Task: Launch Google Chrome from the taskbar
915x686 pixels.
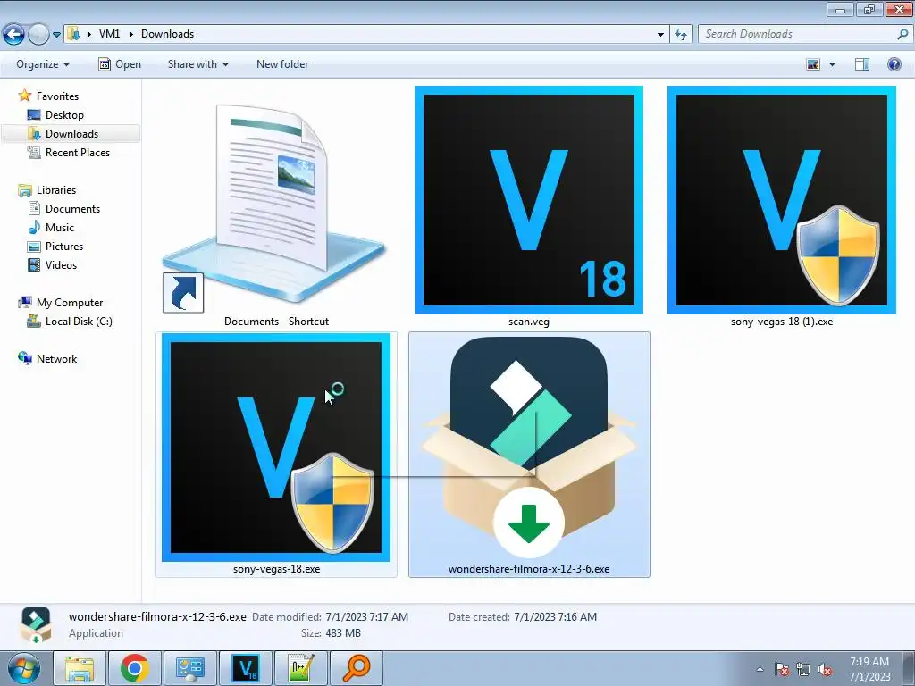Action: click(135, 668)
